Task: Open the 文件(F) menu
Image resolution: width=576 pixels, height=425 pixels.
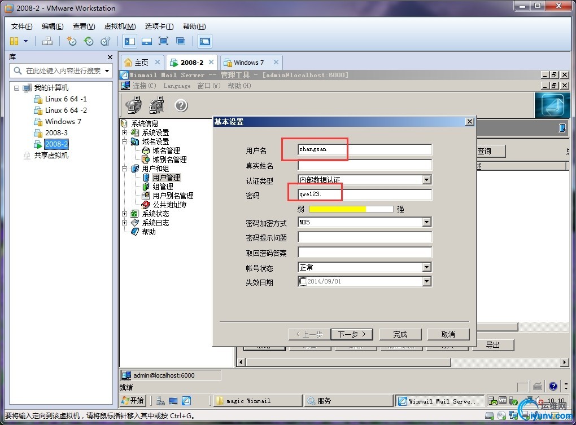Action: [21, 26]
